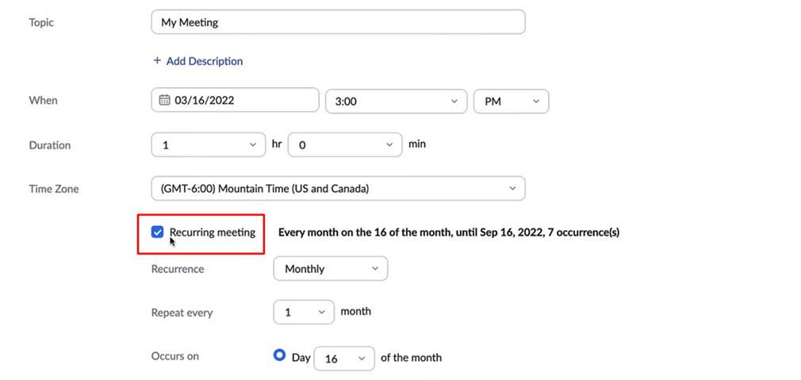
Task: Click the When label
Action: coord(43,101)
